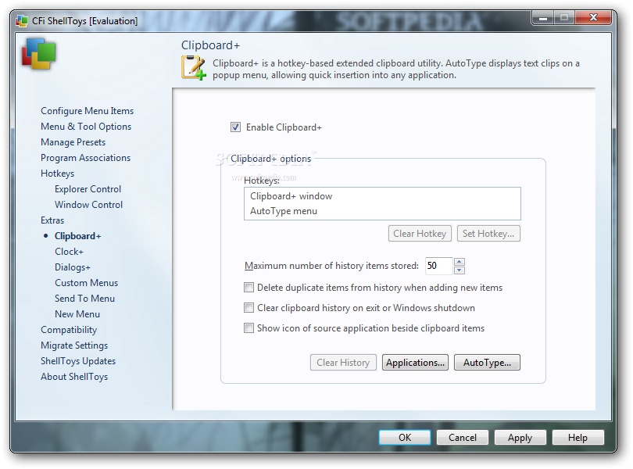Open Help for this dialog
This screenshot has width=633, height=469.
tap(578, 438)
